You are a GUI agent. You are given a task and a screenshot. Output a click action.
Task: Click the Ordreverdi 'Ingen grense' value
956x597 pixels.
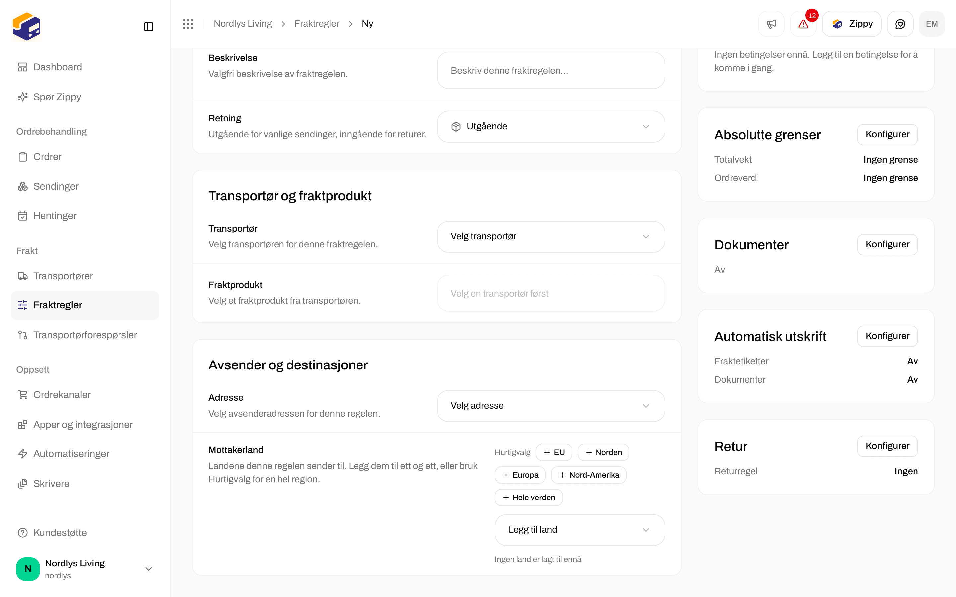[890, 178]
